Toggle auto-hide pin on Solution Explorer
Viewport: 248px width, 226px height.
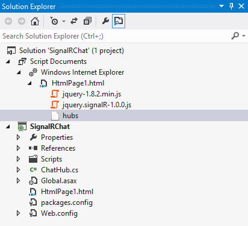[x=231, y=7]
